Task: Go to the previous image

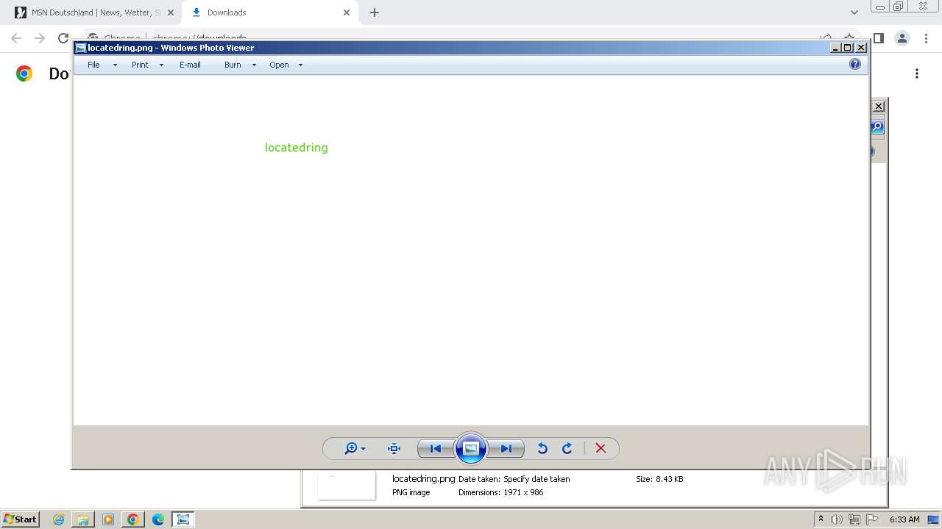Action: pos(435,448)
